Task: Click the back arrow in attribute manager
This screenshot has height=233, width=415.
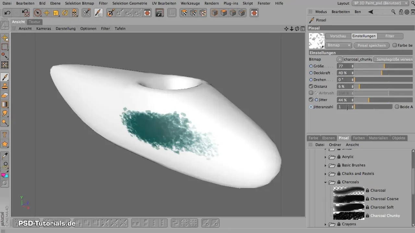Action: pyautogui.click(x=371, y=12)
